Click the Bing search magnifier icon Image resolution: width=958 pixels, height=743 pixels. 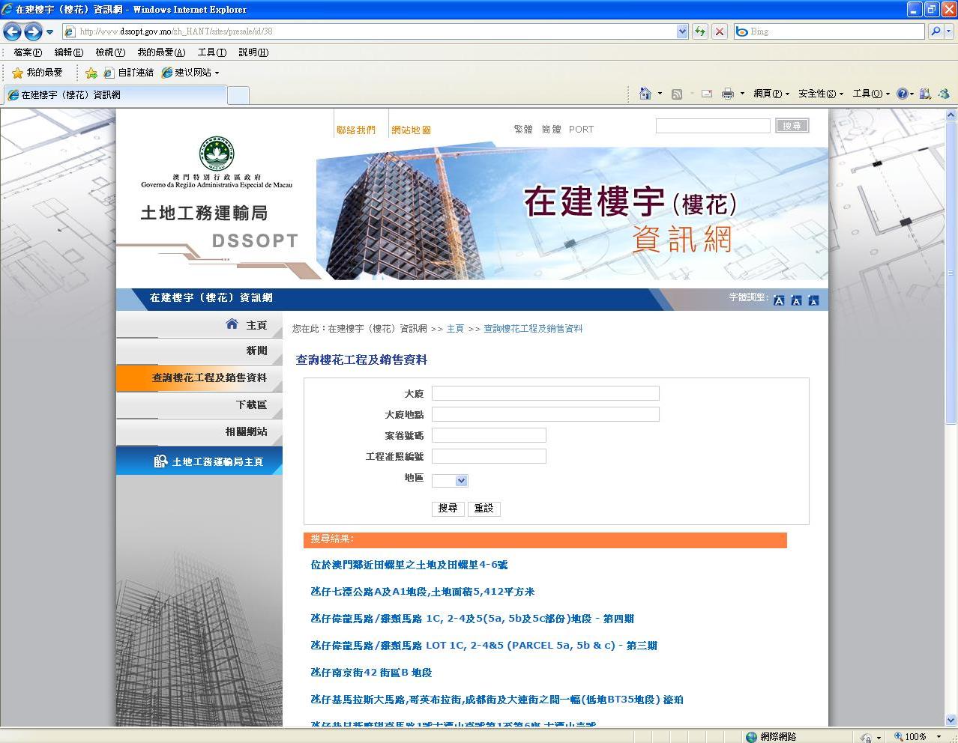(935, 31)
